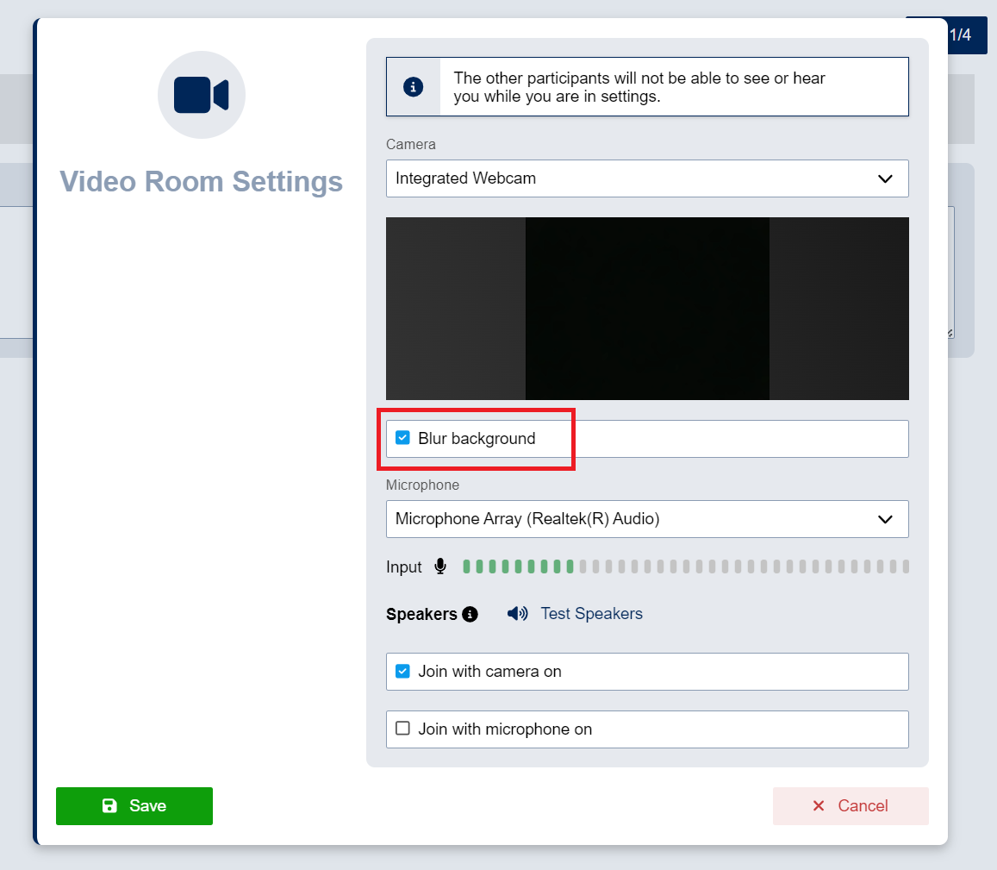Uncheck Join with camera on
Screen dimensions: 997x870
[402, 671]
